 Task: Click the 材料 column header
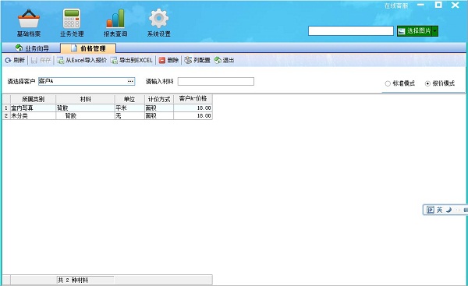85,99
